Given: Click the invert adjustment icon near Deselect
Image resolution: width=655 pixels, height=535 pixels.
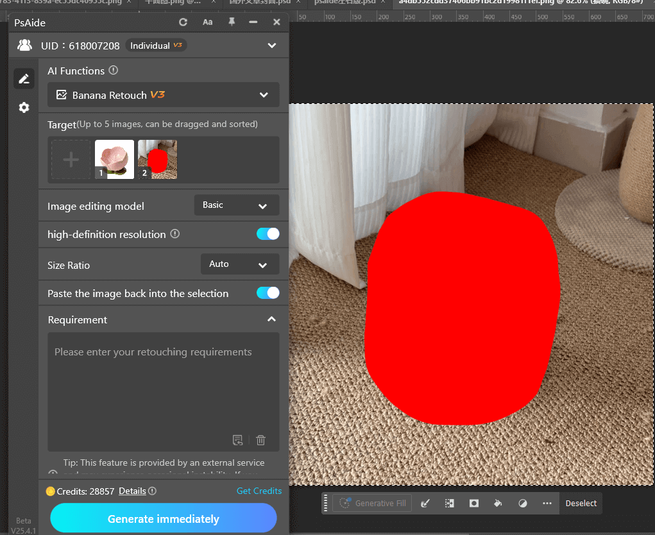Looking at the screenshot, I should pyautogui.click(x=522, y=503).
